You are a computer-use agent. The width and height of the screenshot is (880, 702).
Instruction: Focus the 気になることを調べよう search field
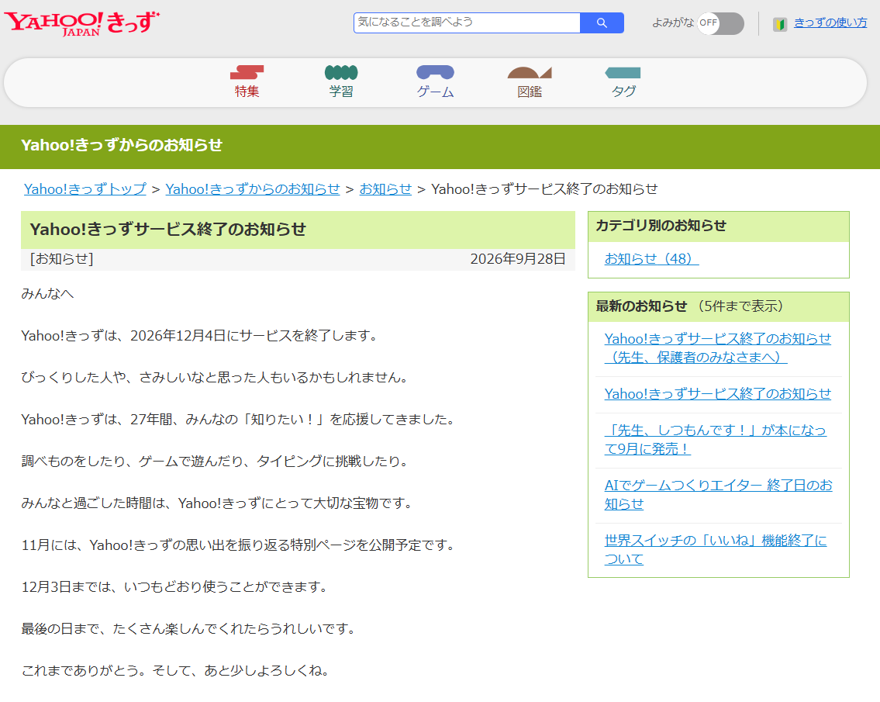coord(467,22)
